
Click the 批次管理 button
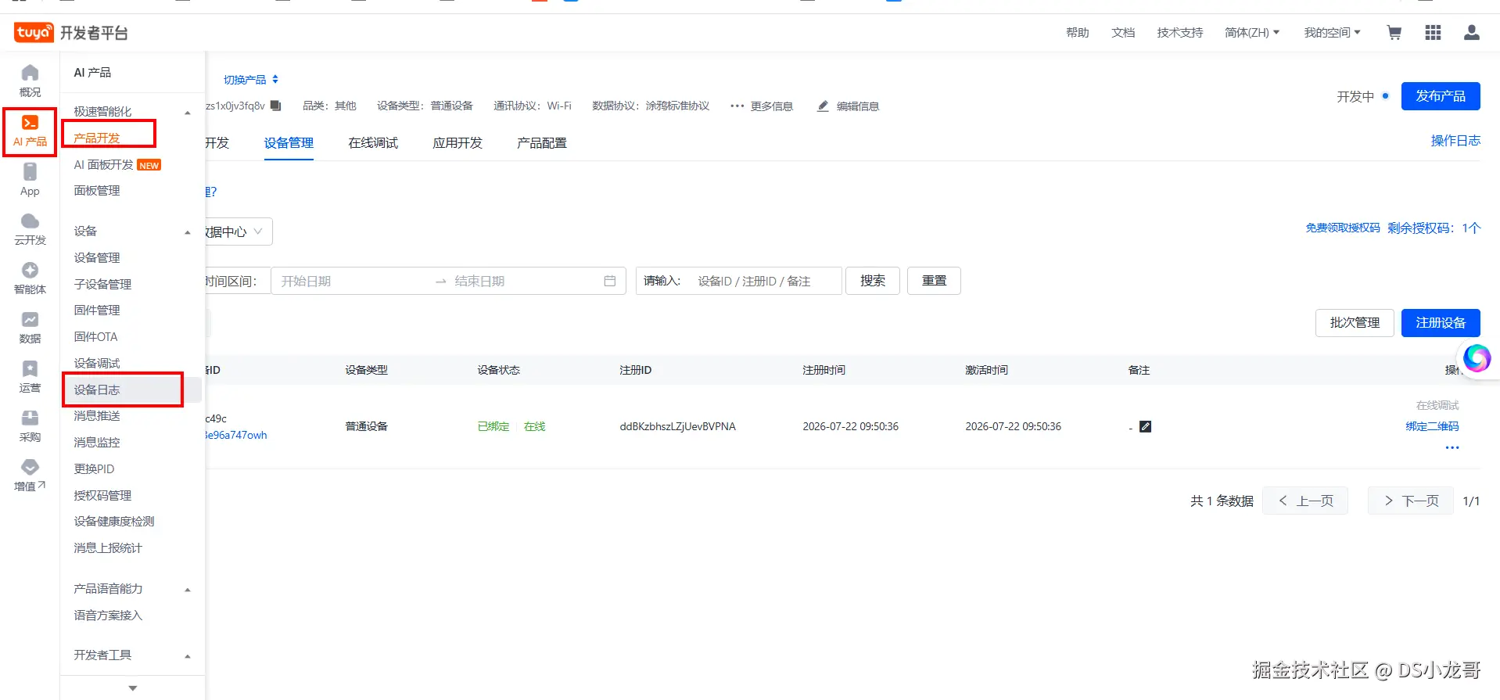pyautogui.click(x=1355, y=323)
